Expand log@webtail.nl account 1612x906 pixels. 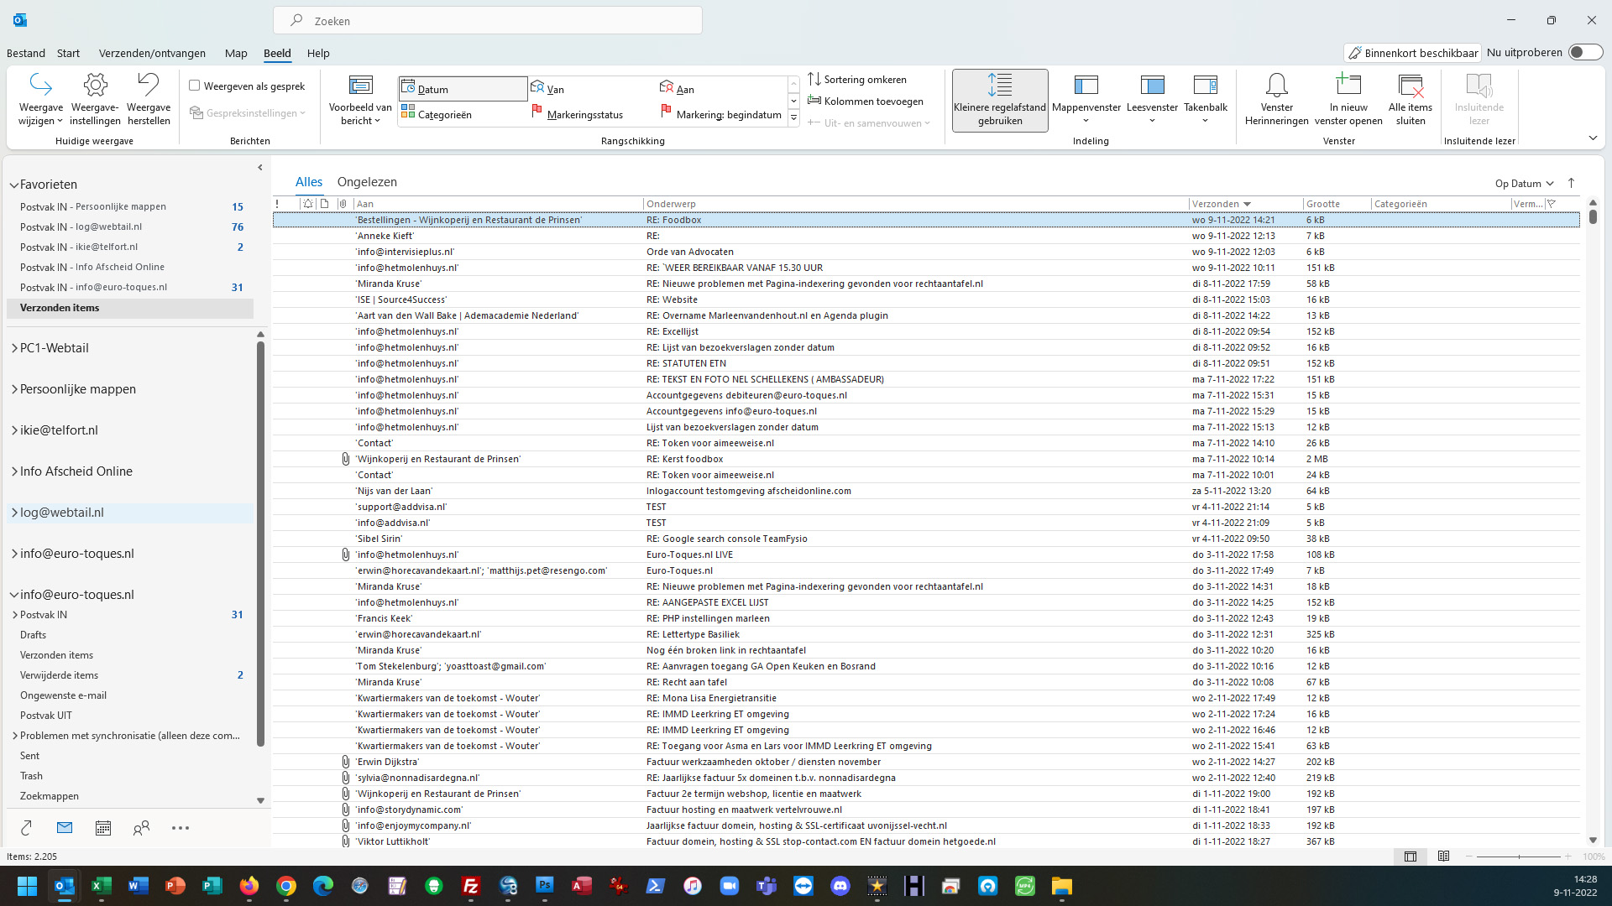coord(14,513)
